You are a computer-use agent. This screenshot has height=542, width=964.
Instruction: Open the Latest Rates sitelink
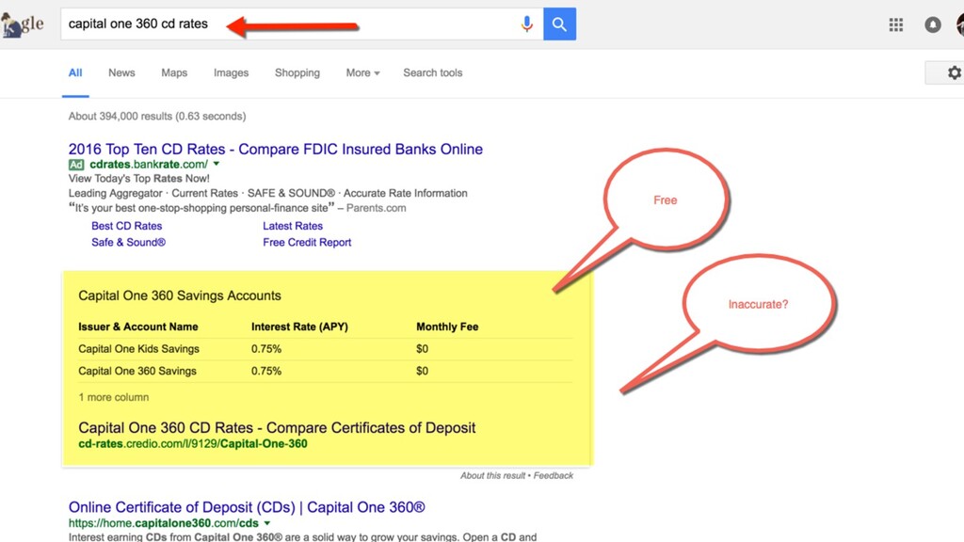[293, 226]
